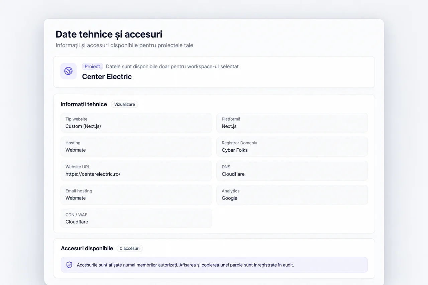
Task: Click the Website URL field label
Action: 78,167
